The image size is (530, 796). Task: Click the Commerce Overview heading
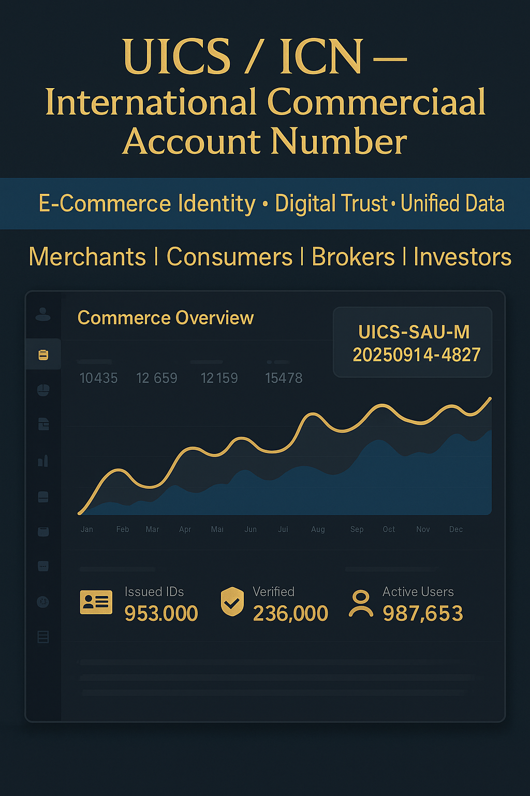pyautogui.click(x=166, y=318)
